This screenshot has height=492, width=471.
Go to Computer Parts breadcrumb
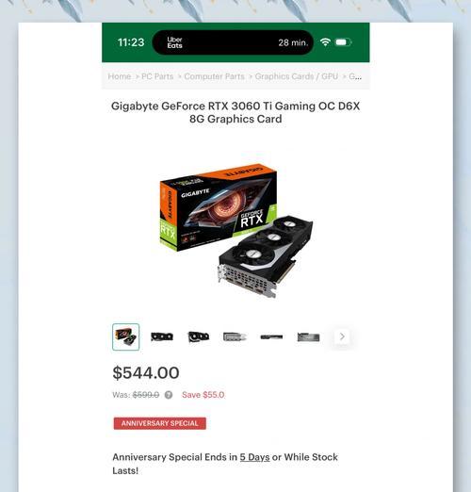click(214, 76)
